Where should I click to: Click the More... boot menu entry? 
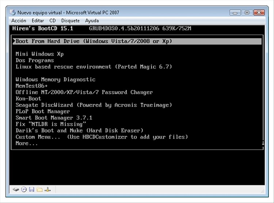point(27,143)
